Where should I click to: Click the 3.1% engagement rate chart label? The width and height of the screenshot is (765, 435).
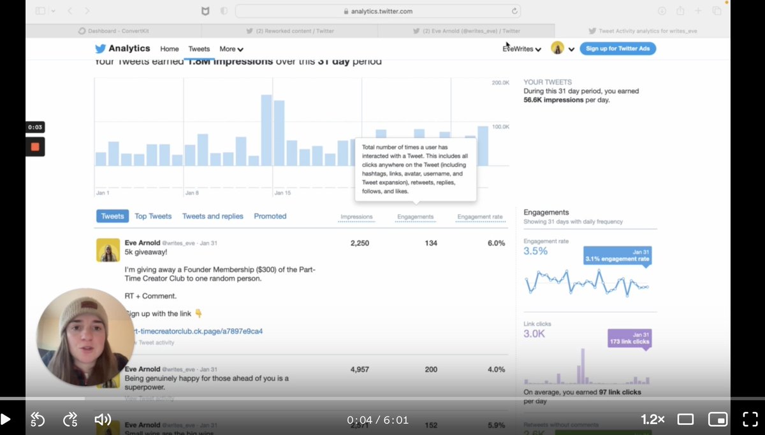point(617,255)
